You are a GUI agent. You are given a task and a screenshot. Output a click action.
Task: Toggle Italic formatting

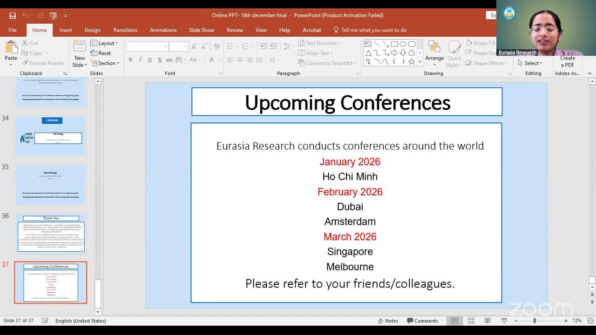pos(140,60)
